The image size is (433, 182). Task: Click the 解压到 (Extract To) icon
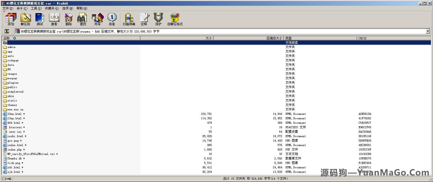[x=25, y=19]
